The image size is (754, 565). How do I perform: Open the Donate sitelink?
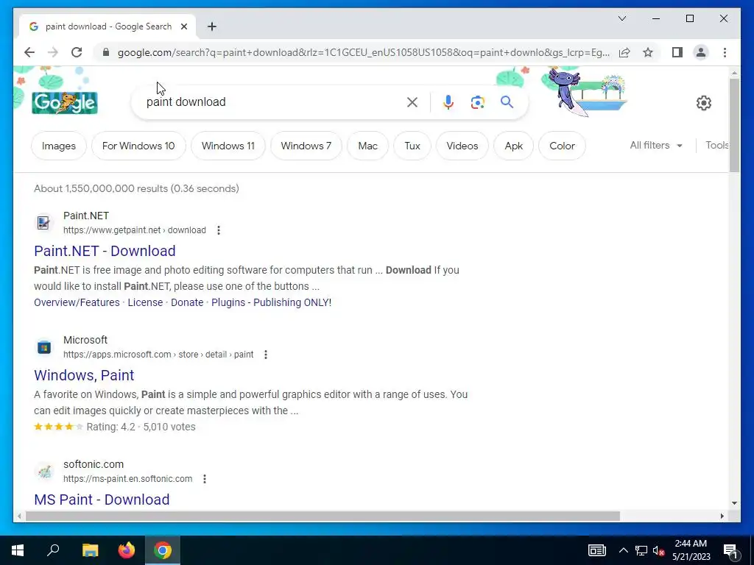point(187,302)
